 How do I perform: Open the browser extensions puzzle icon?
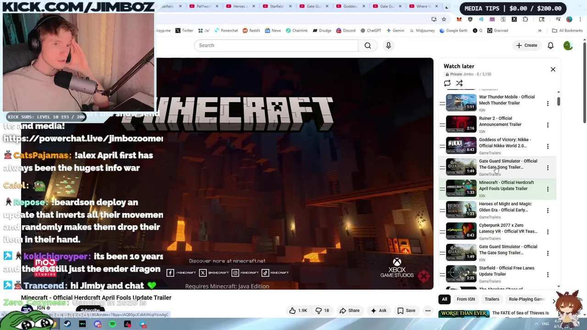526,19
